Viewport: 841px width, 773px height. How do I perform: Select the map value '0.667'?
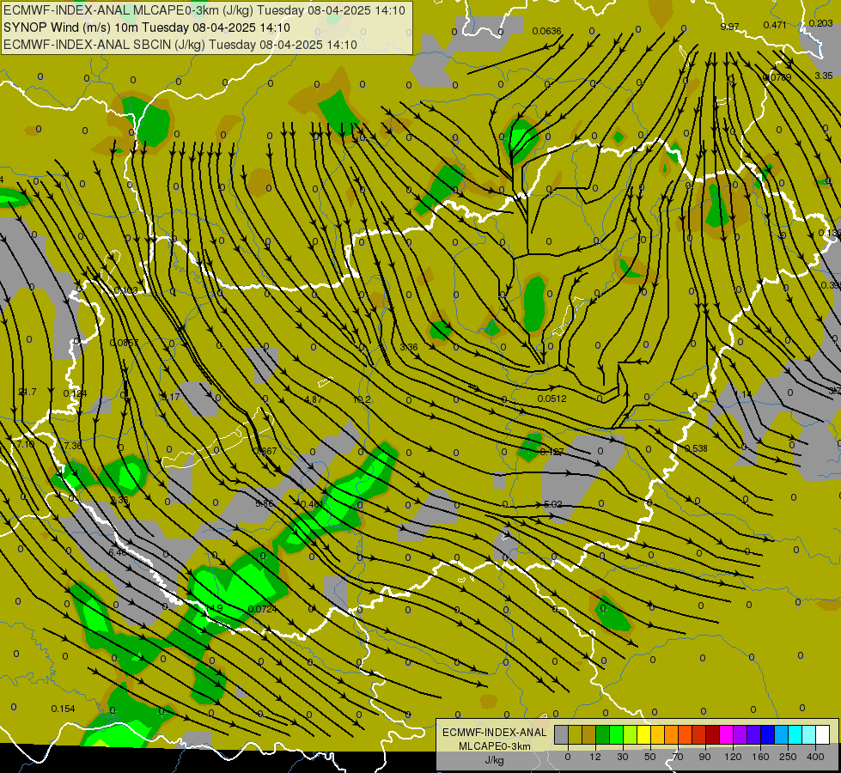[266, 451]
